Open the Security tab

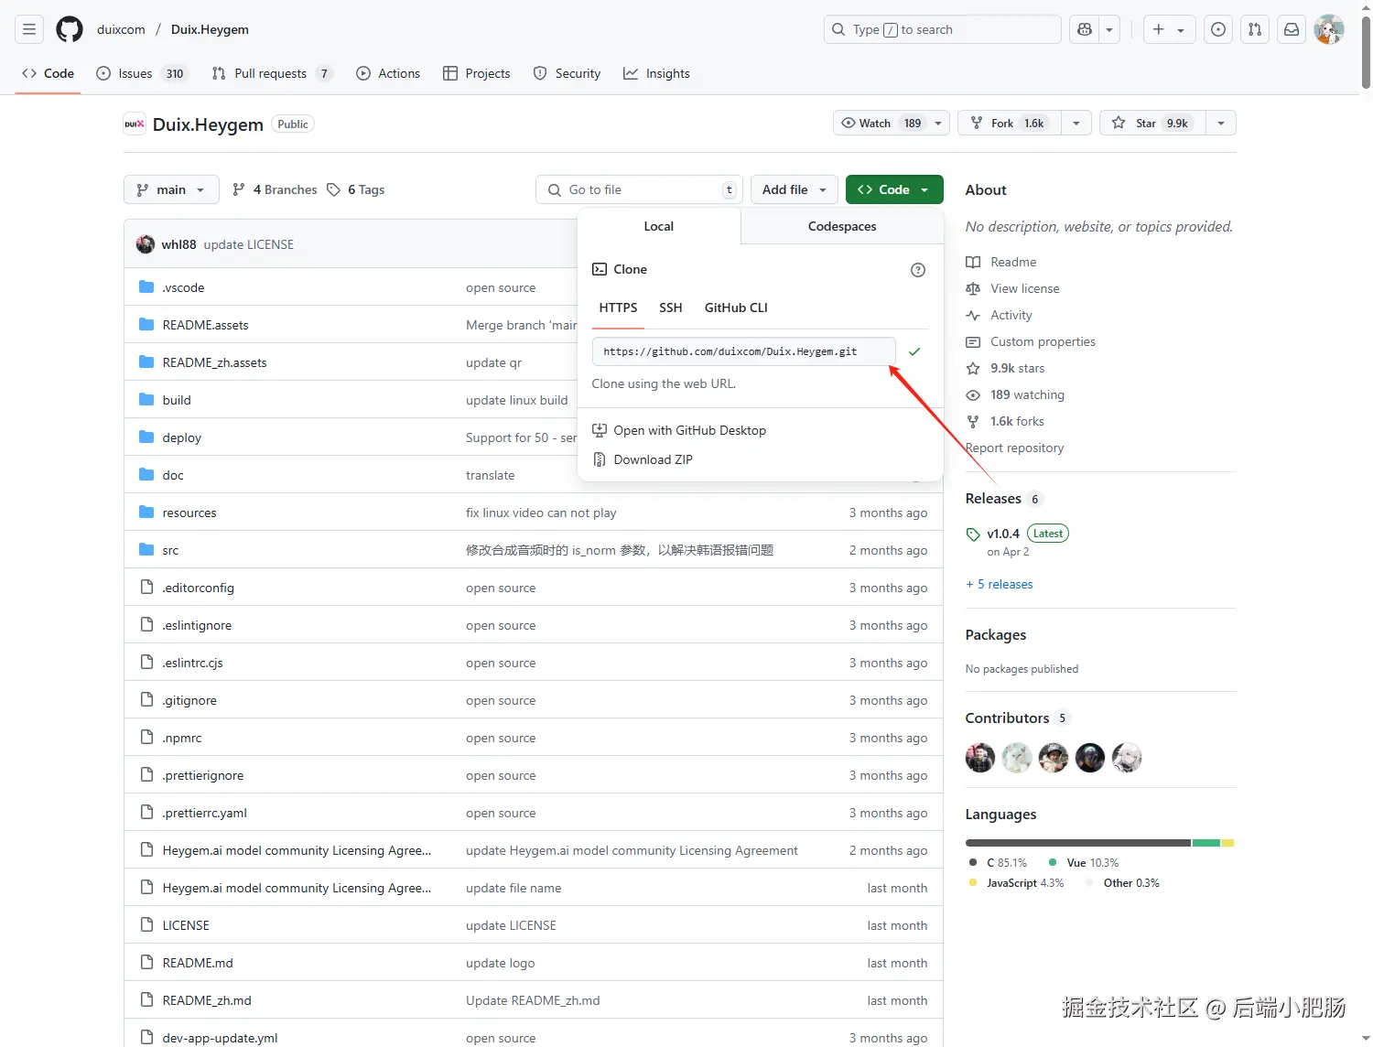tap(567, 73)
